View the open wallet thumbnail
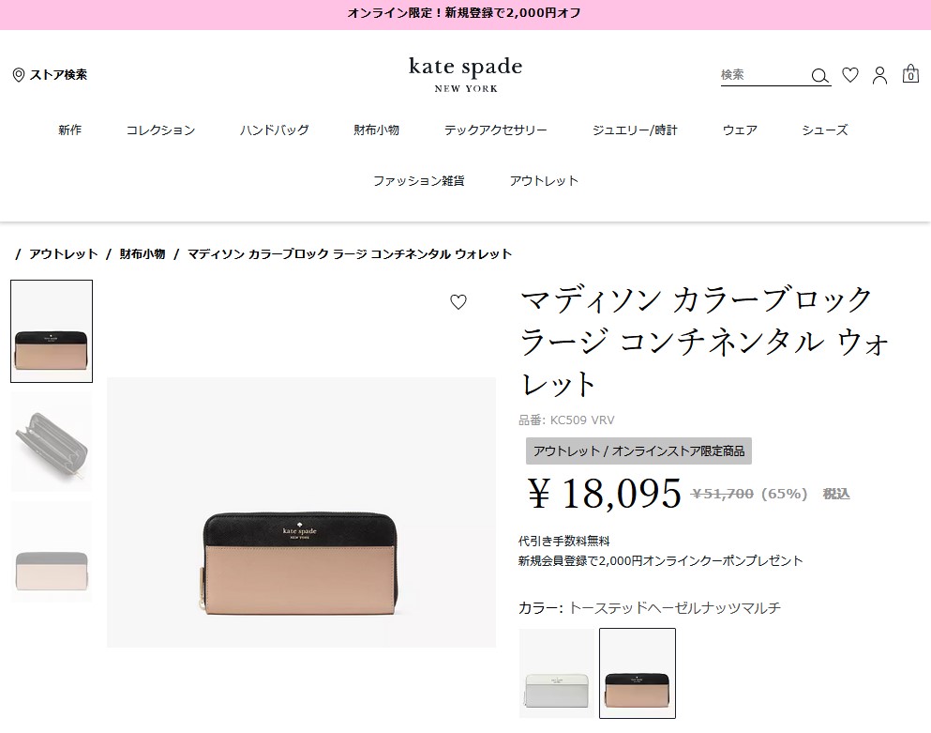931x733 pixels. 52,441
